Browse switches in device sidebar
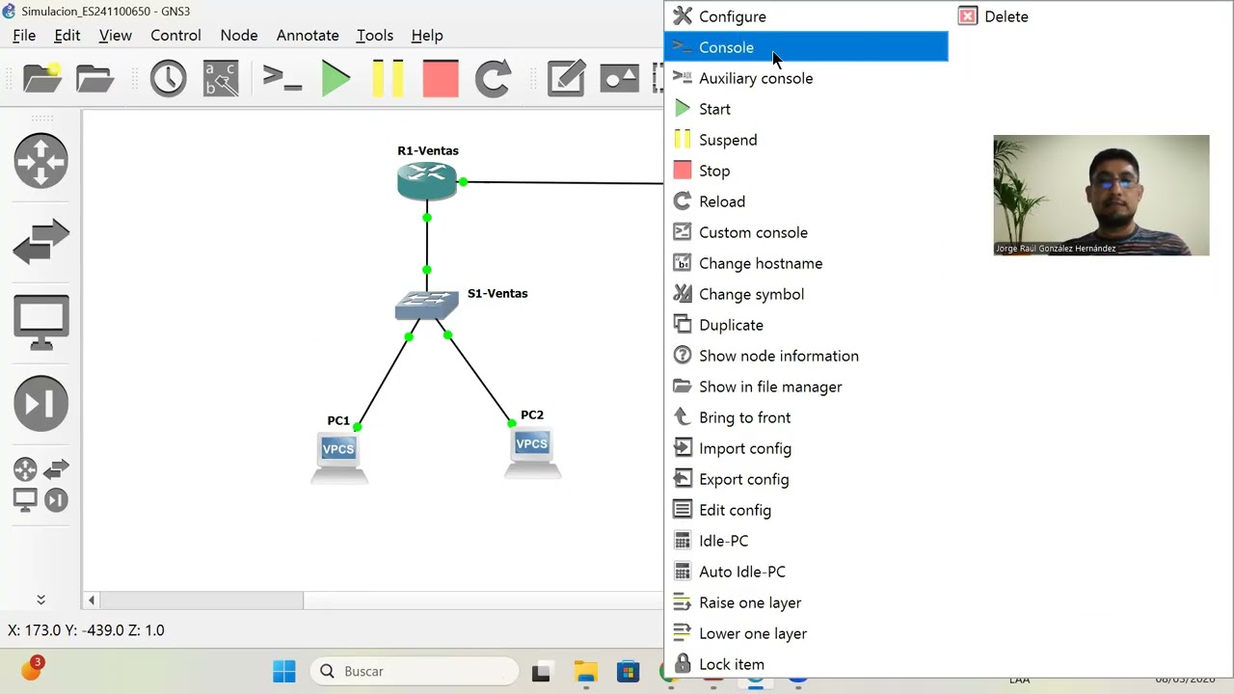Screen dimensions: 1234x694 [40, 241]
